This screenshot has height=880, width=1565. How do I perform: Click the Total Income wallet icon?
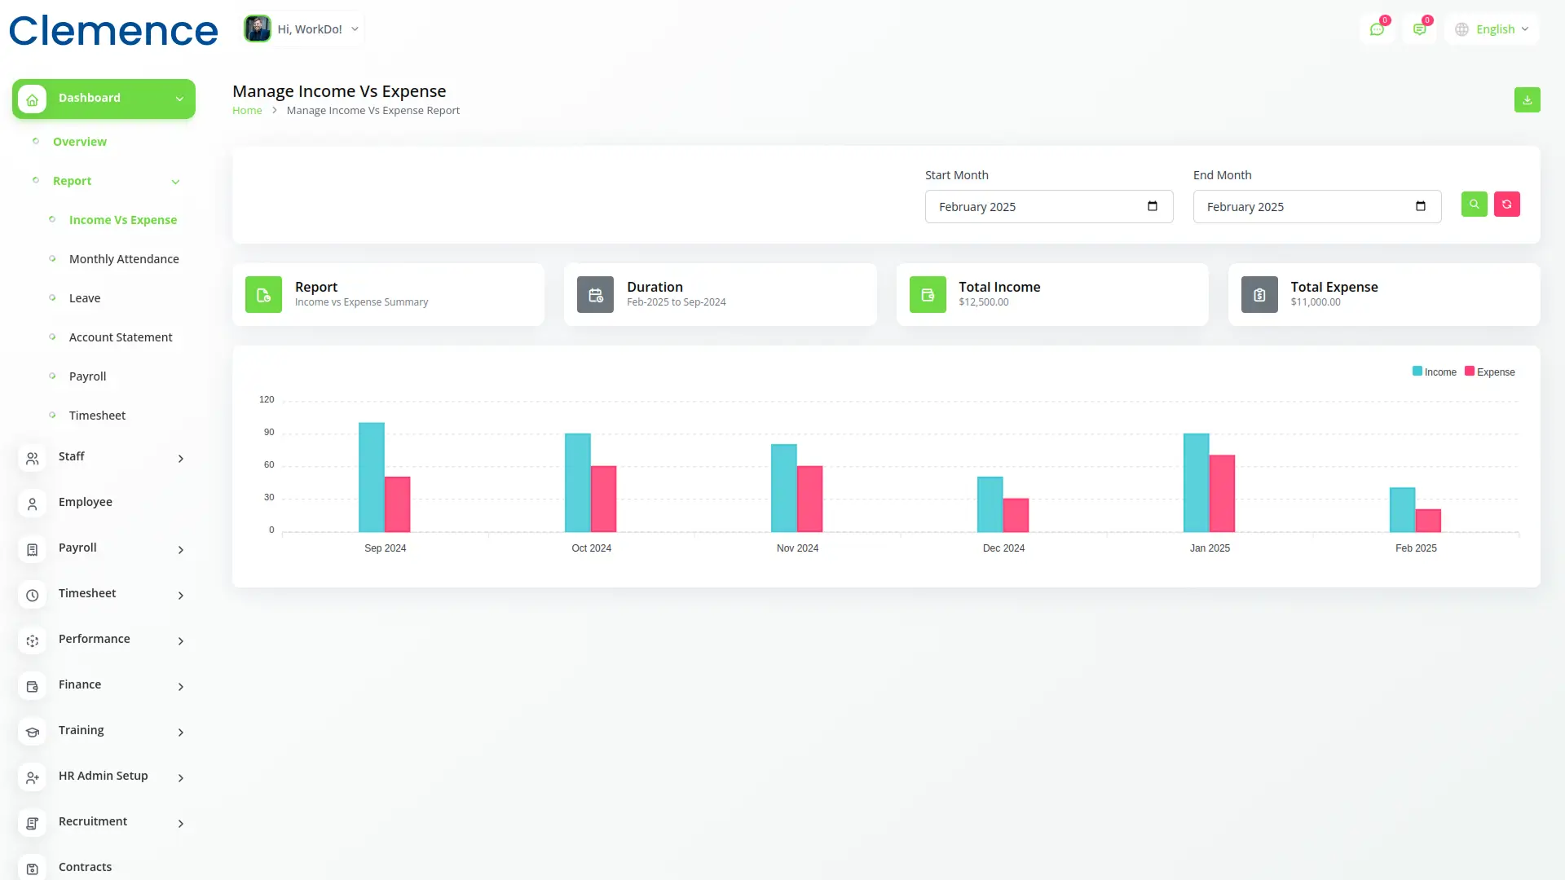[928, 295]
